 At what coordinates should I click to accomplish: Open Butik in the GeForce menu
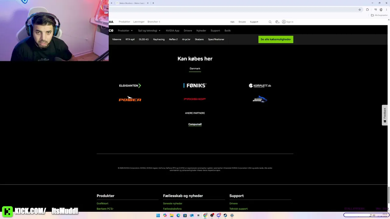click(x=228, y=31)
